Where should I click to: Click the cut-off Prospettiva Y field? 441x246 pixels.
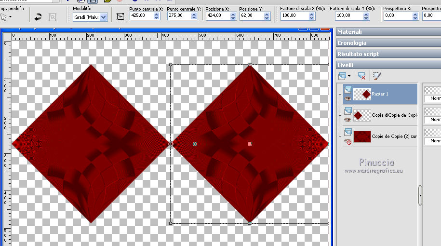pos(432,15)
